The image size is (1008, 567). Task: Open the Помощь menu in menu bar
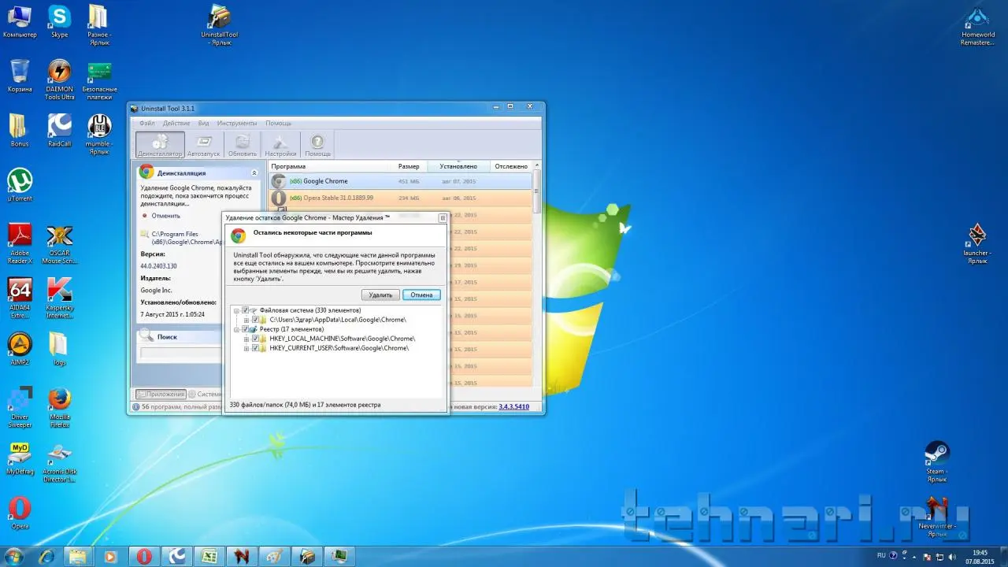[x=278, y=123]
